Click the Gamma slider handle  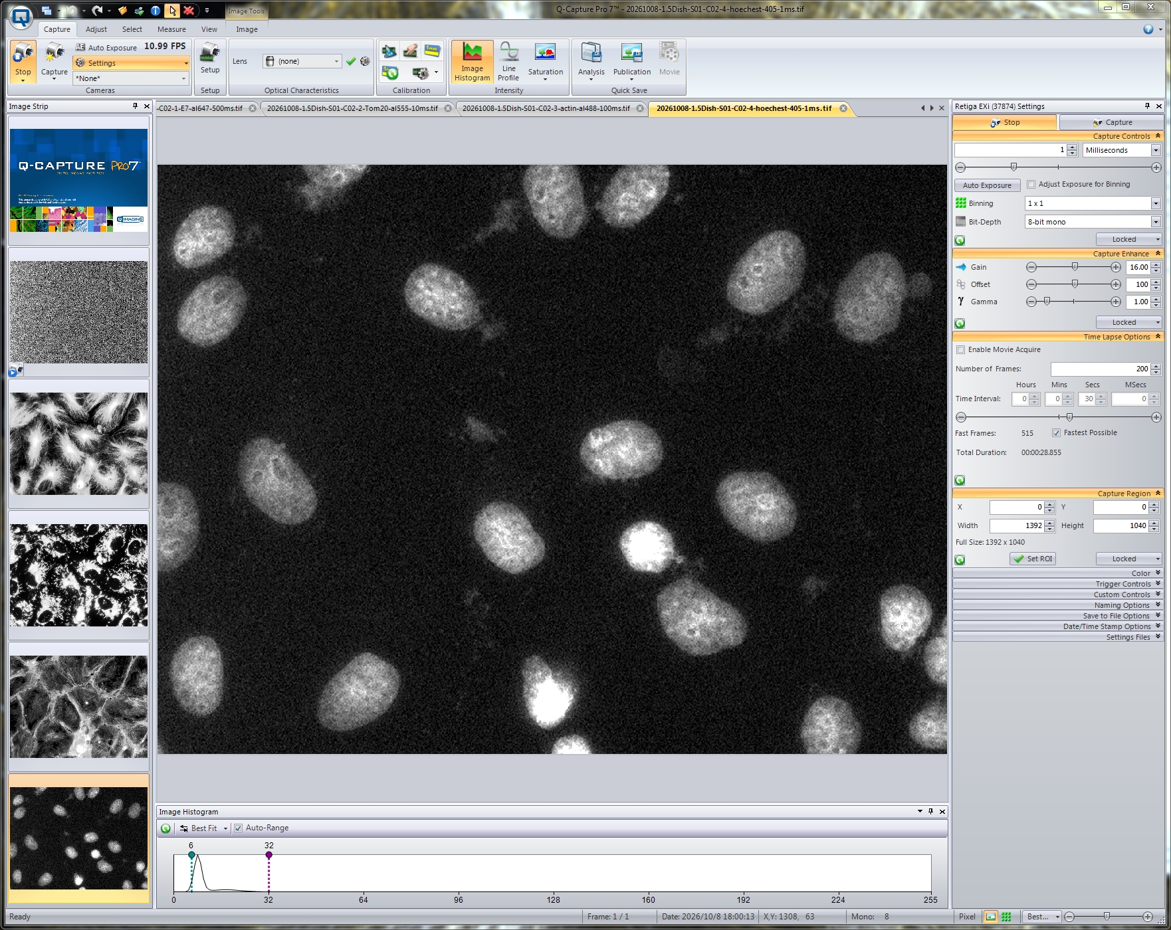coord(1047,302)
